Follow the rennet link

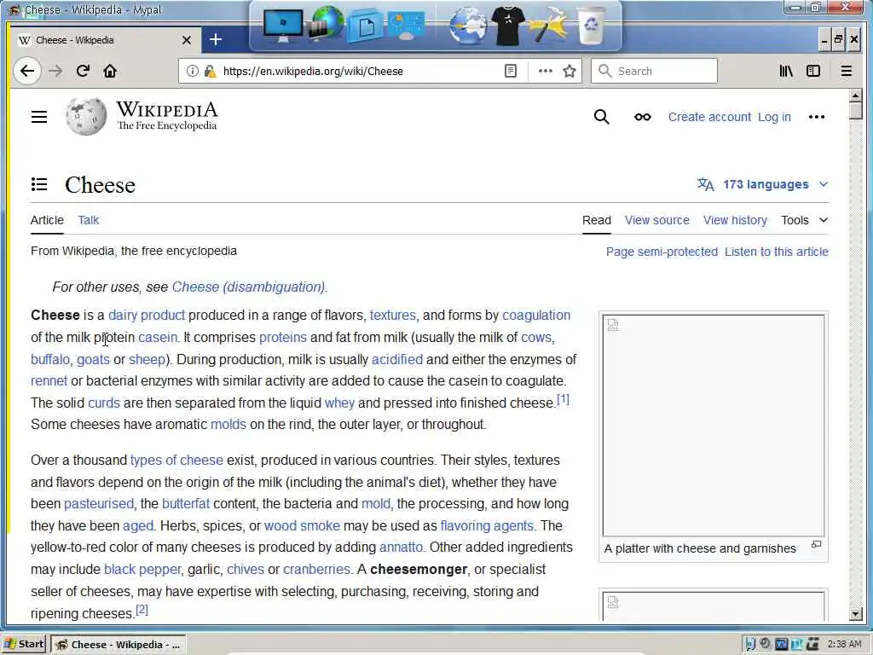49,381
